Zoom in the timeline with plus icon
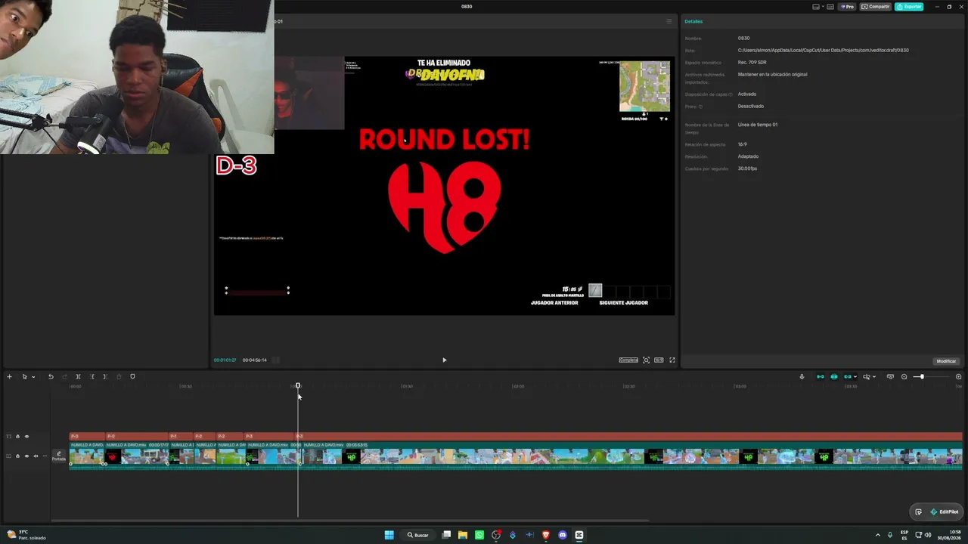Screen dimensions: 968x544 (x=958, y=376)
